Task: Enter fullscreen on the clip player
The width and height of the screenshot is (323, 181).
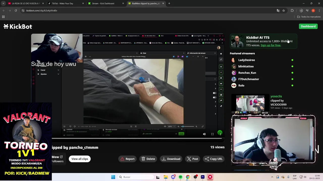Action: pos(212,134)
